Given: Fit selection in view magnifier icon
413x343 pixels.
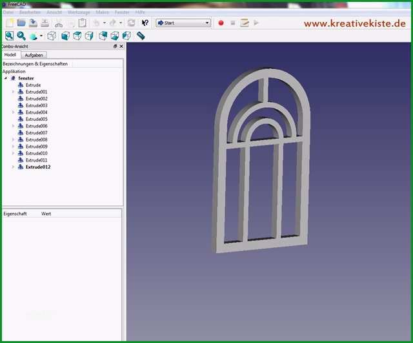Looking at the screenshot, I should point(21,36).
